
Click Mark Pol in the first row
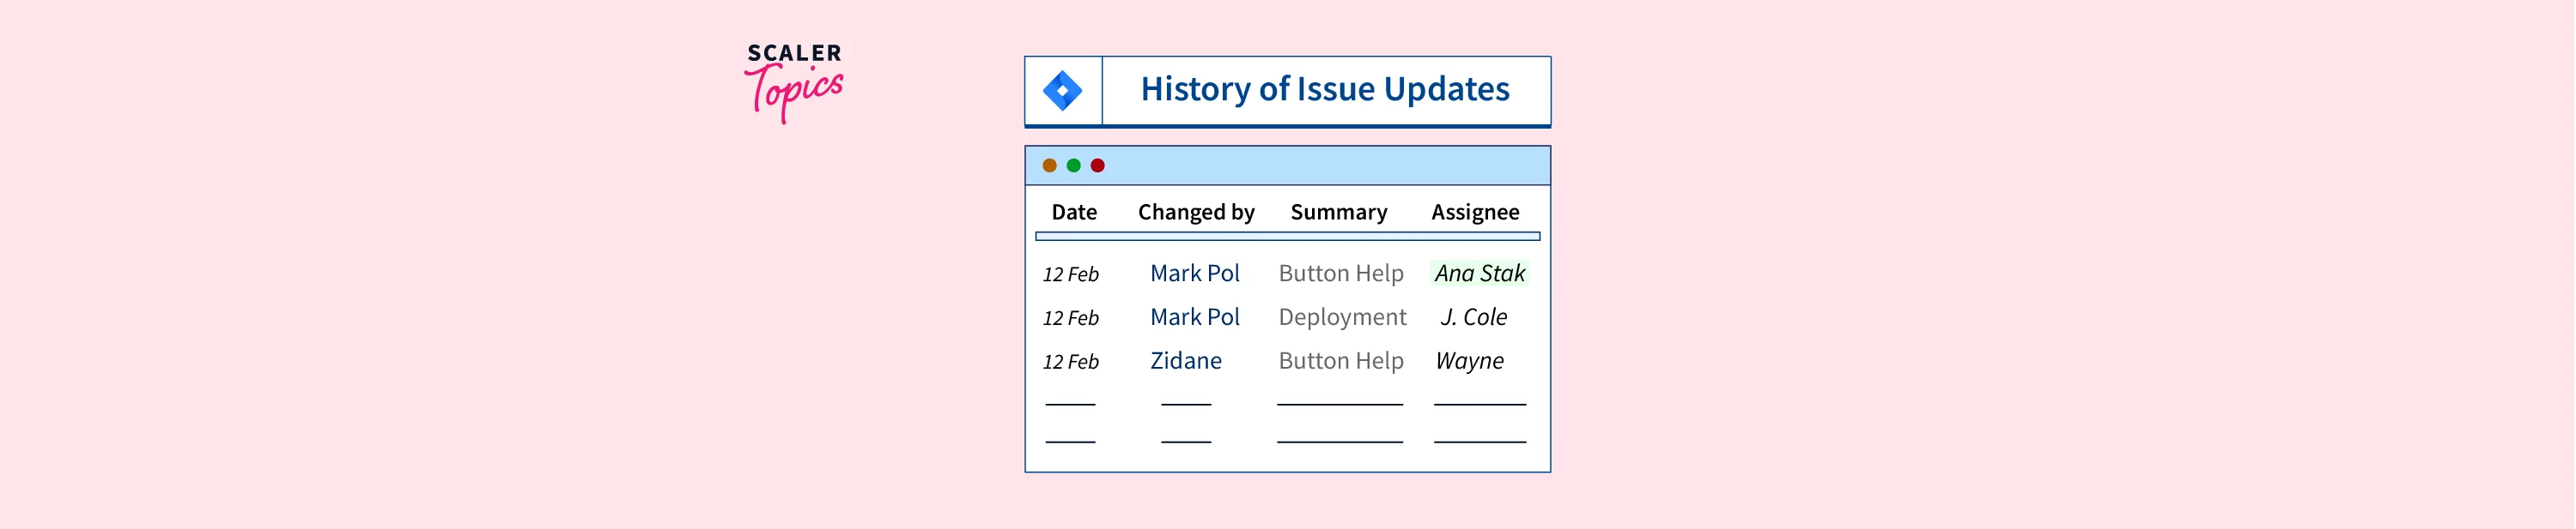[x=1194, y=274]
